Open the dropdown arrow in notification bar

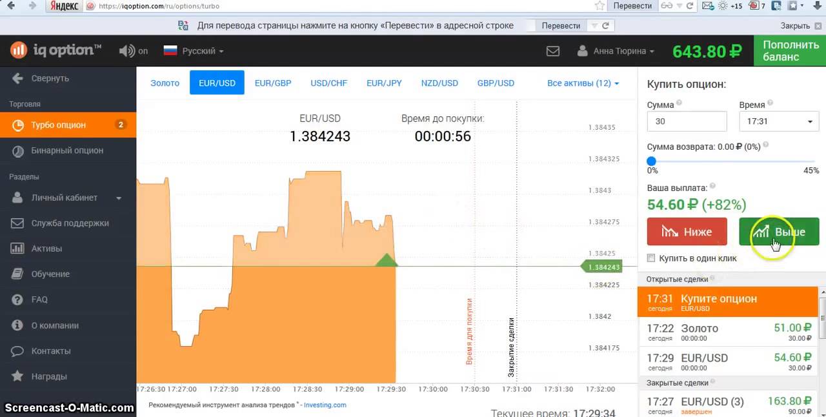coord(594,26)
